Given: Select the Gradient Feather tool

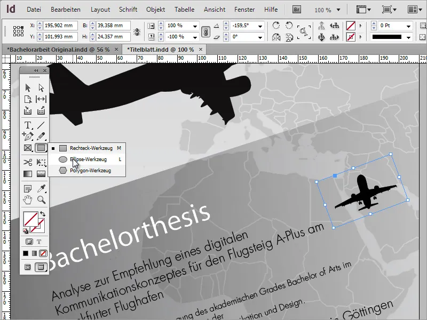Looking at the screenshot, I should 41,174.
